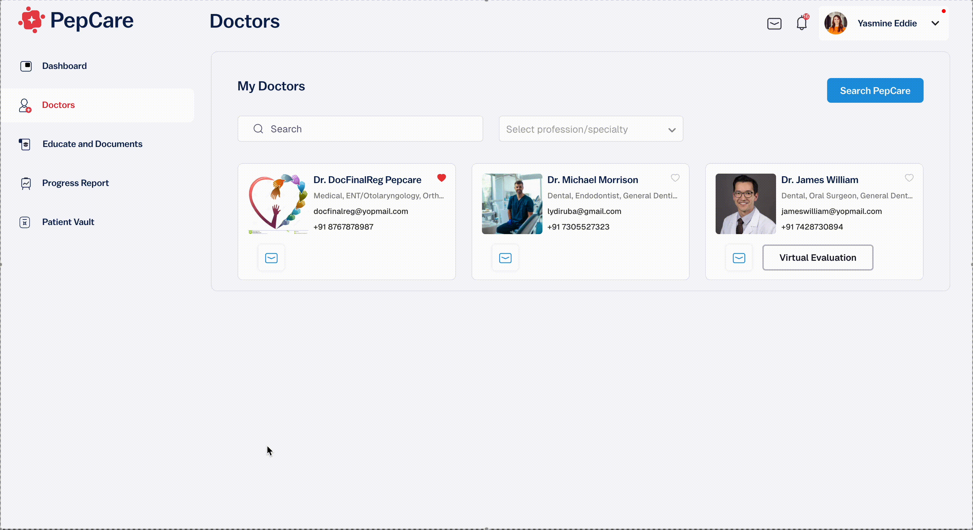Viewport: 973px width, 530px height.
Task: Favorite Dr. Michael Morrison heart icon
Action: point(675,178)
